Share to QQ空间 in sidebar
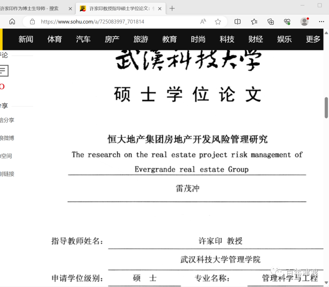Viewport: 329px width, 287px height. [6, 156]
